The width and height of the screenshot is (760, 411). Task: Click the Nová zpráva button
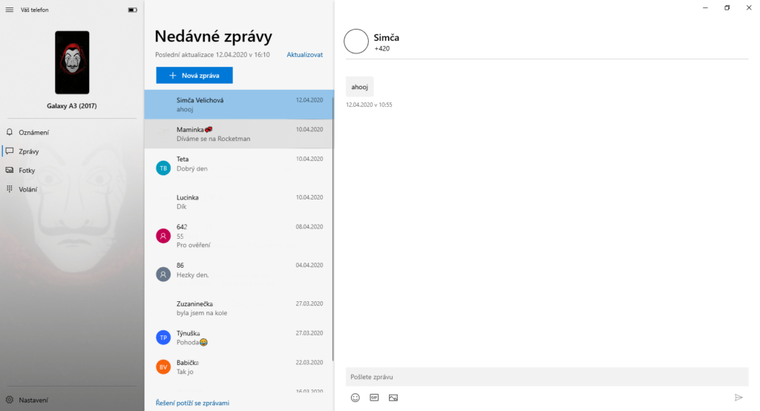(194, 75)
